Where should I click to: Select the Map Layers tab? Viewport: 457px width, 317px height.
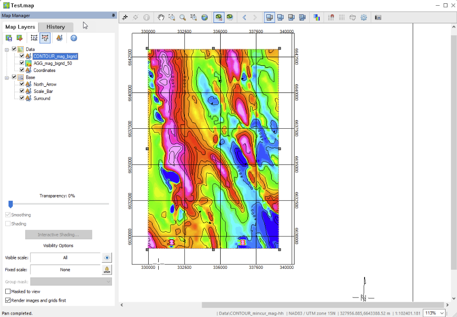tap(20, 27)
